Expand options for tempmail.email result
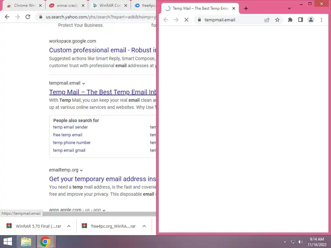Viewport: 331px width, 248px height. coord(84,84)
